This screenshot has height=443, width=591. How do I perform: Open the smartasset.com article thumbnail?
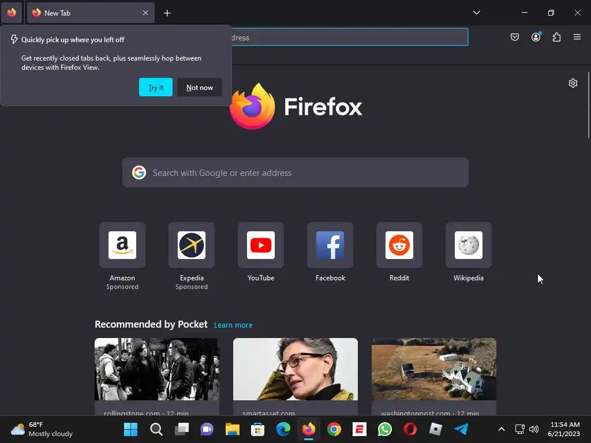[x=295, y=369]
